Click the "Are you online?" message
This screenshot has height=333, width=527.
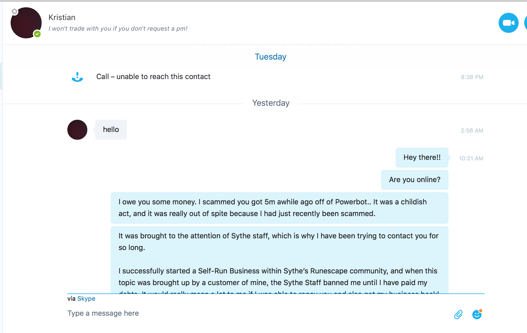pos(415,180)
